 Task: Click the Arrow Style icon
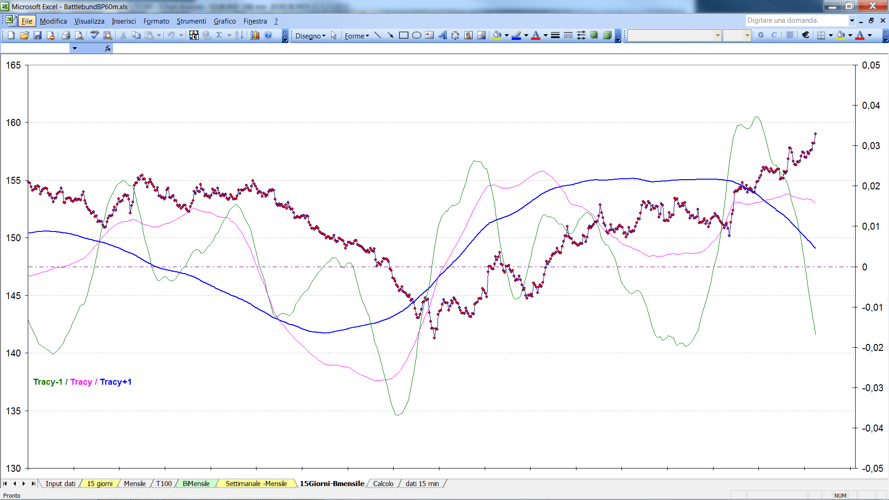(581, 35)
